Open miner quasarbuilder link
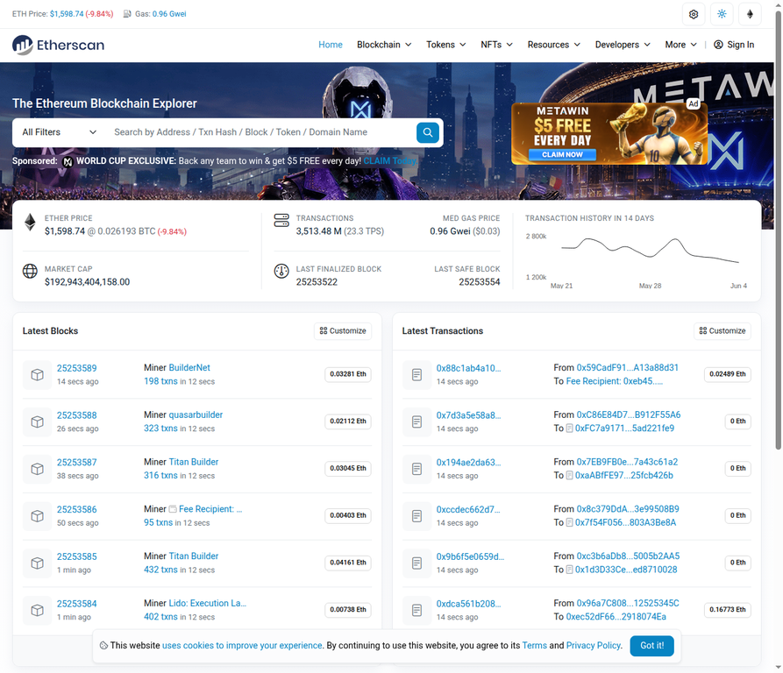This screenshot has height=673, width=783. click(x=196, y=414)
